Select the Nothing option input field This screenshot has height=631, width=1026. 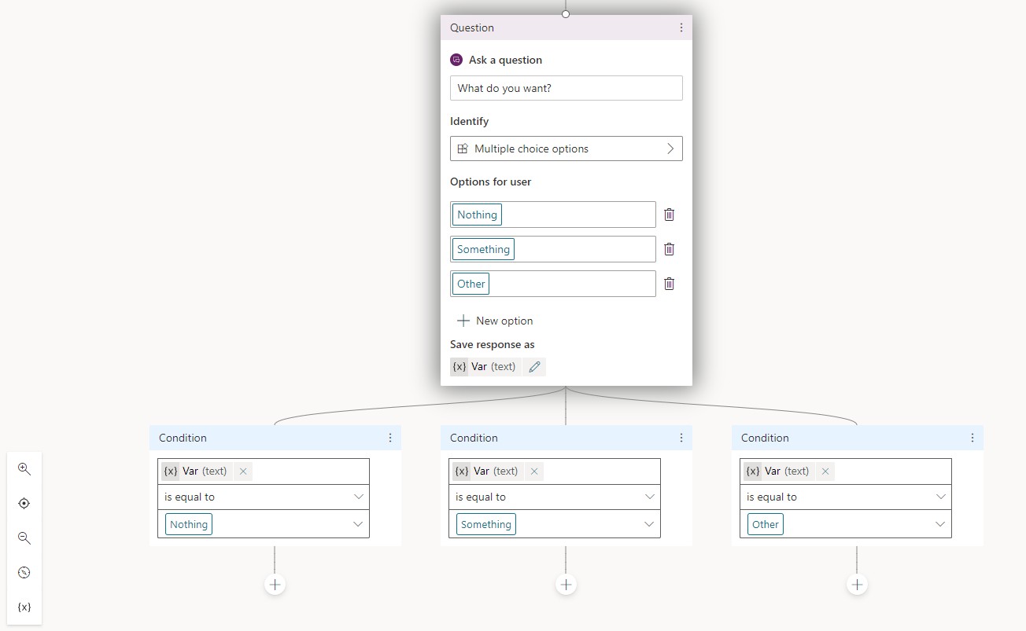[553, 215]
